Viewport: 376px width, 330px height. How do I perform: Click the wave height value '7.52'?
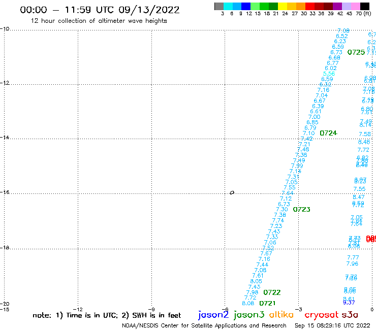point(268,248)
